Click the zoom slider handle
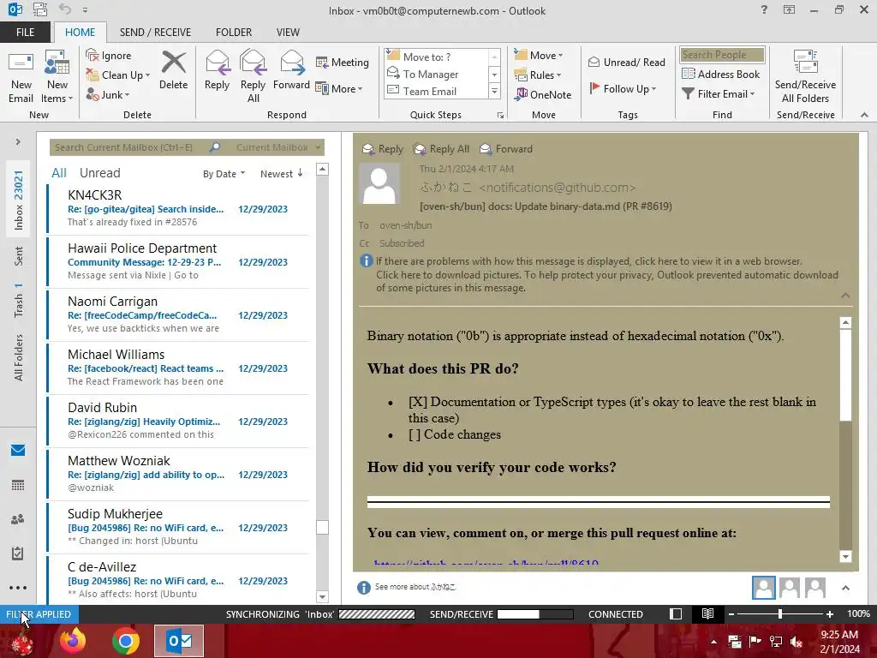Viewport: 877px width, 658px height. click(780, 614)
